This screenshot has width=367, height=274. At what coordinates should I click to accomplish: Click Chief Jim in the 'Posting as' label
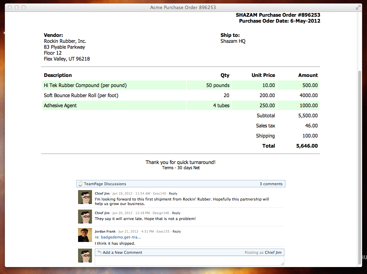(x=273, y=252)
